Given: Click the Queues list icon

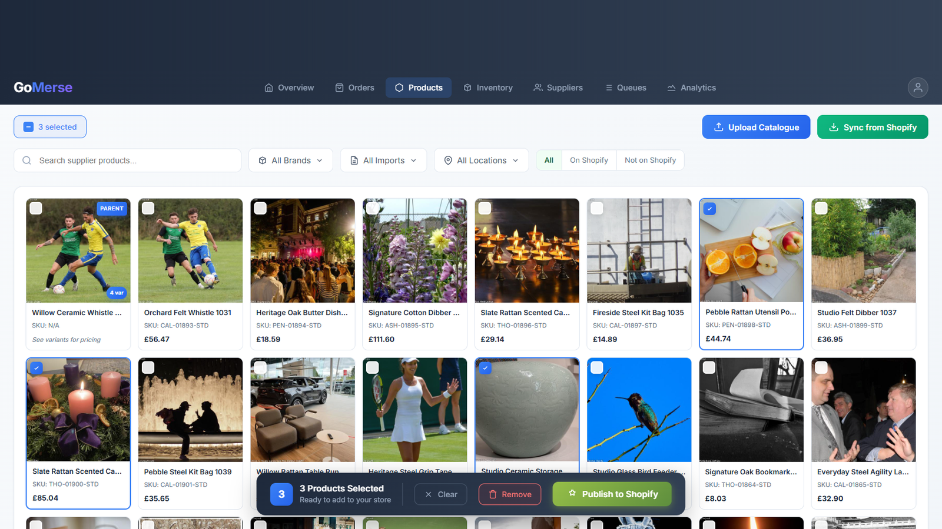Looking at the screenshot, I should click(609, 88).
